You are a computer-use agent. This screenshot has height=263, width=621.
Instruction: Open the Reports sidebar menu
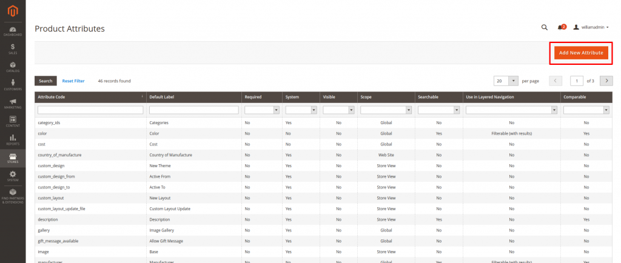(x=12, y=140)
